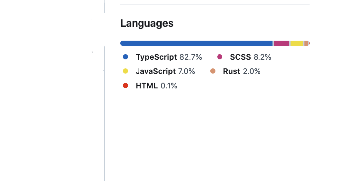Click the 2.0% Rust percentage
The image size is (357, 181).
252,71
